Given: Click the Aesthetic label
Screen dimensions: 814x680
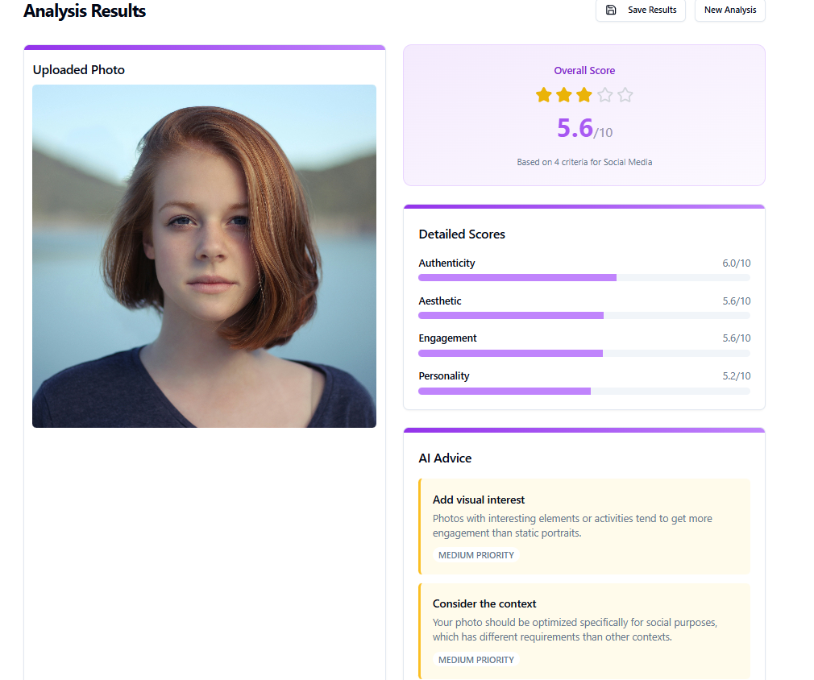Looking at the screenshot, I should coord(440,301).
